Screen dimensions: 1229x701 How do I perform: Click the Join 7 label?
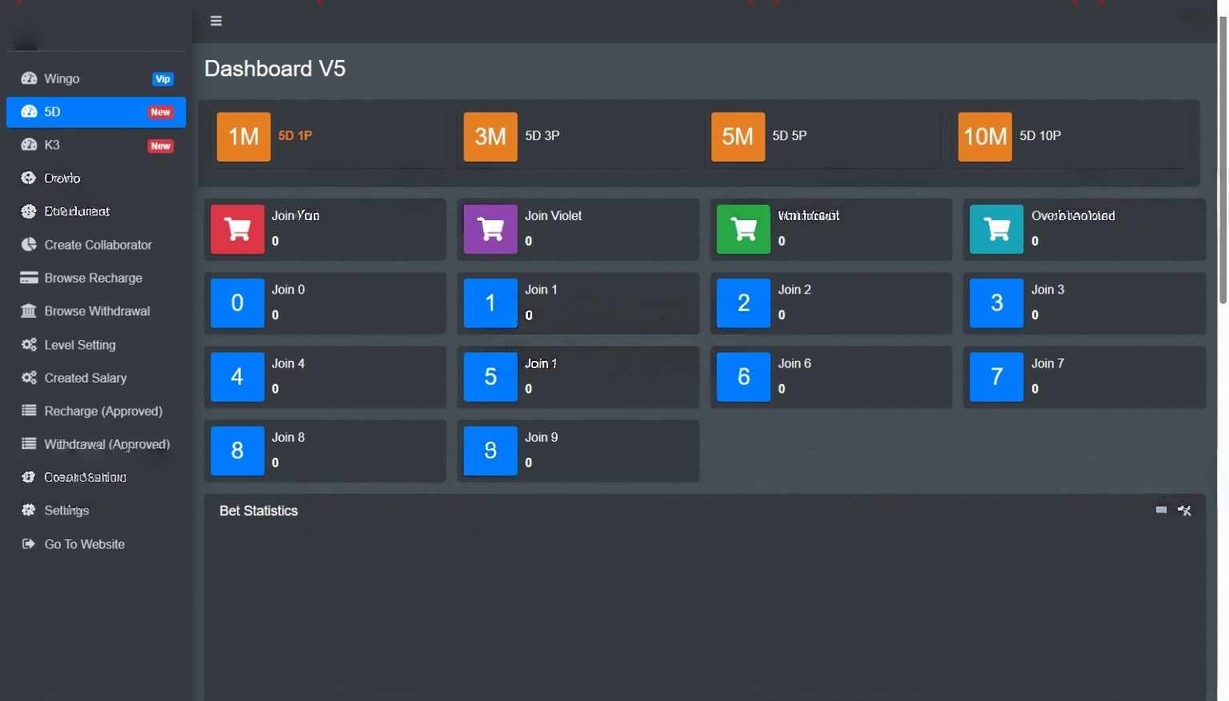(1047, 363)
